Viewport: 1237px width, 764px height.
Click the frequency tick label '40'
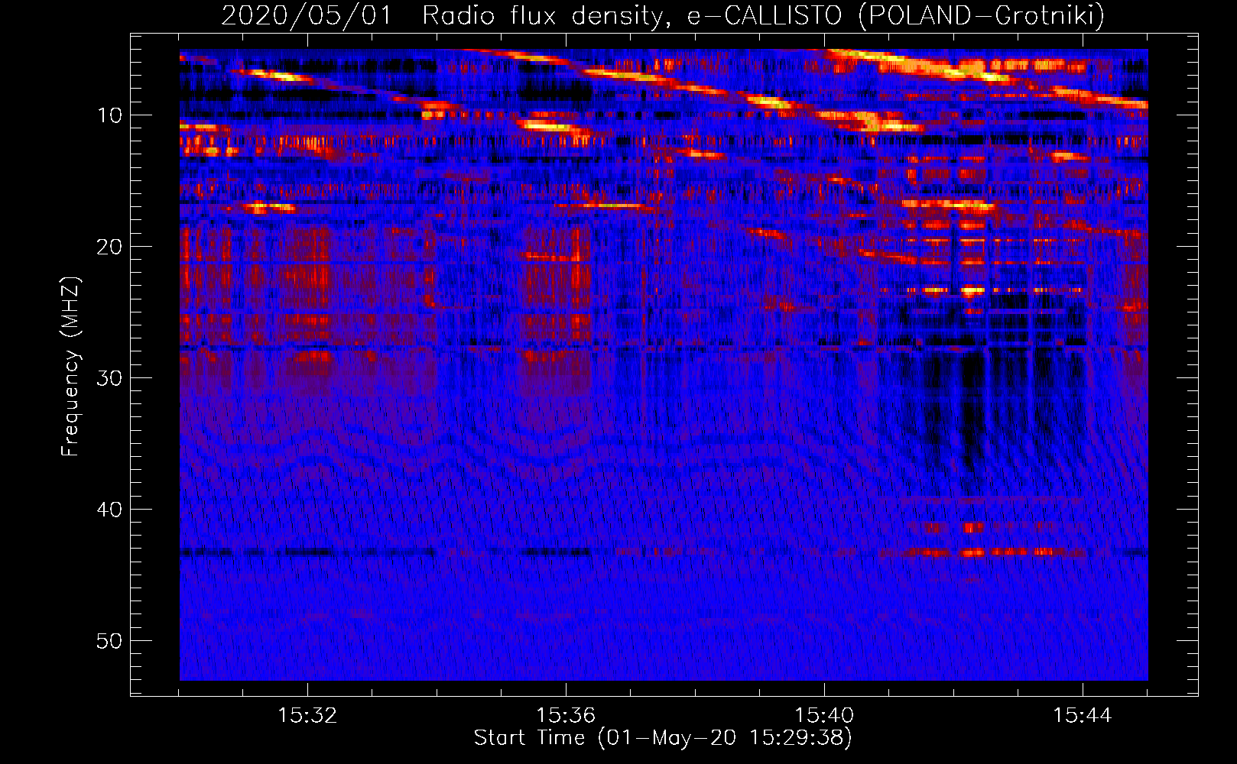click(x=110, y=510)
